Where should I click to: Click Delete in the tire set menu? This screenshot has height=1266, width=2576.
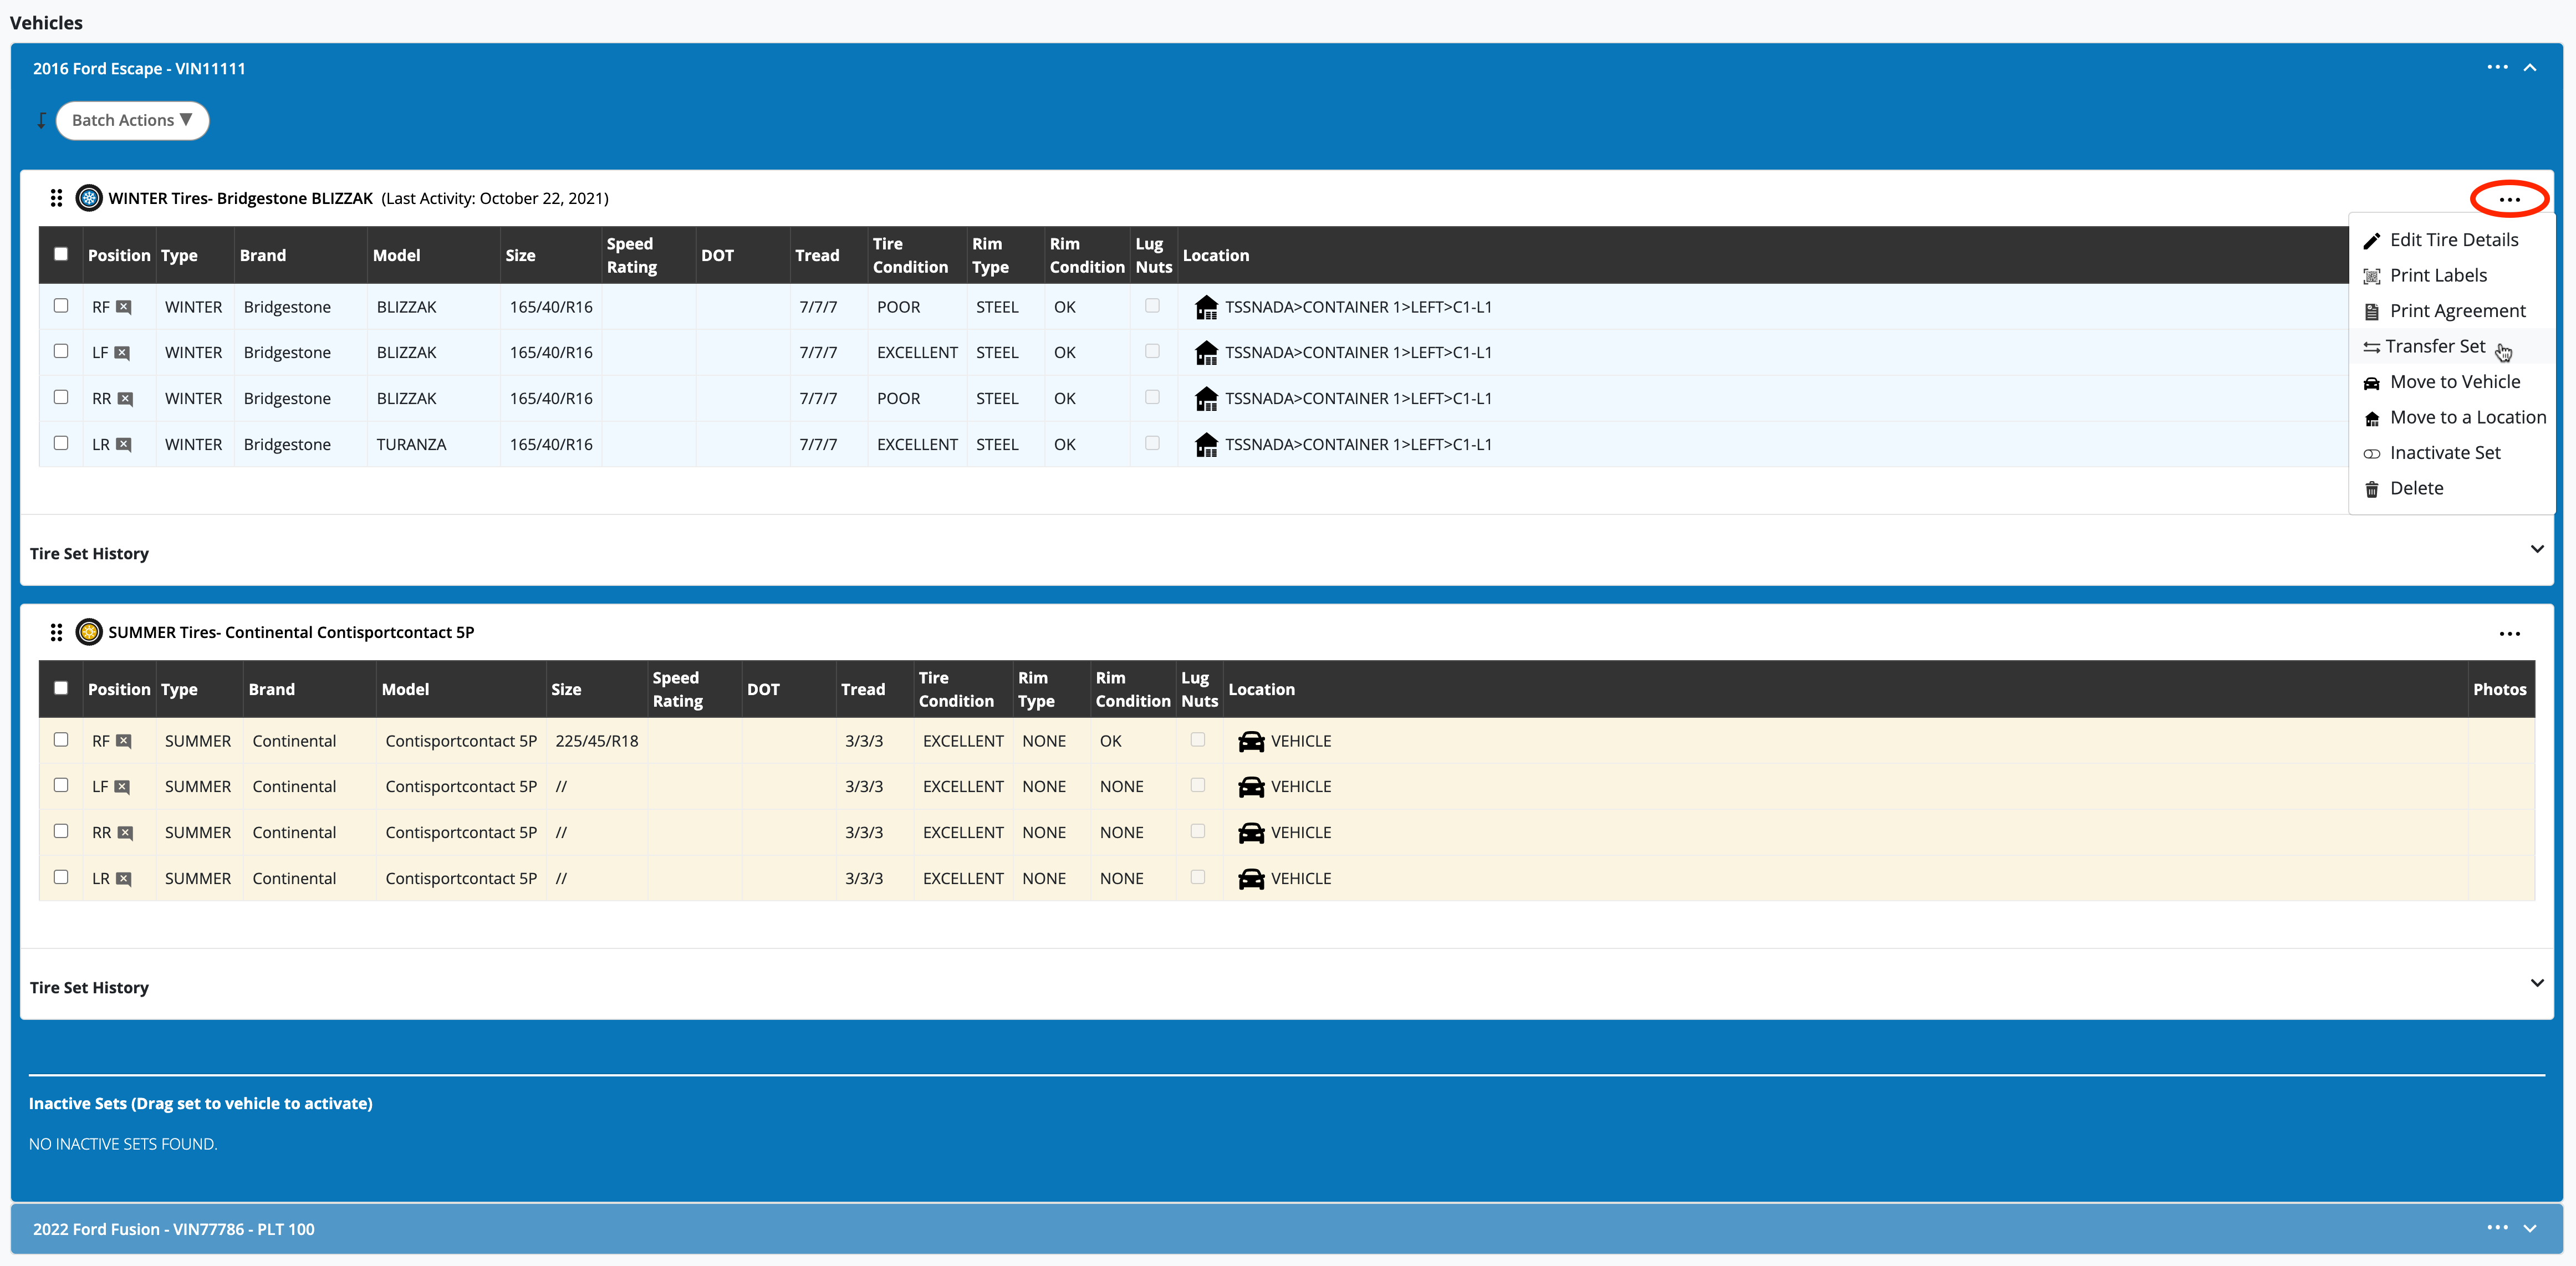tap(2416, 488)
